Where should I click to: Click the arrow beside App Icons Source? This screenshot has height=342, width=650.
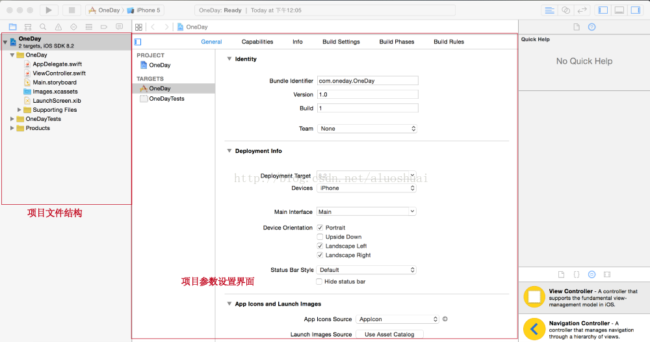tap(445, 319)
